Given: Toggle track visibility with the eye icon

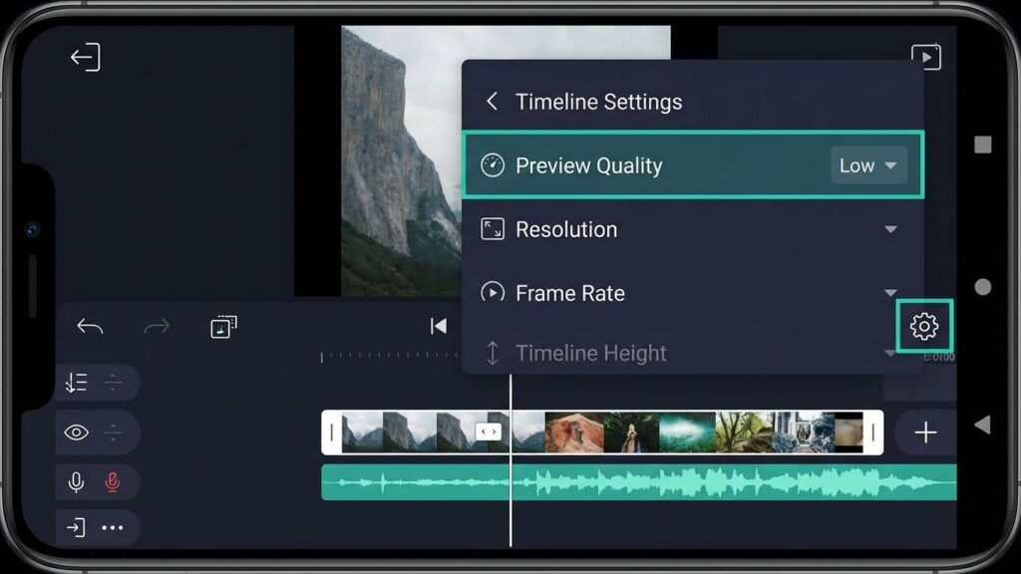Looking at the screenshot, I should pos(77,432).
